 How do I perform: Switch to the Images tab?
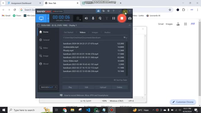click(x=95, y=32)
